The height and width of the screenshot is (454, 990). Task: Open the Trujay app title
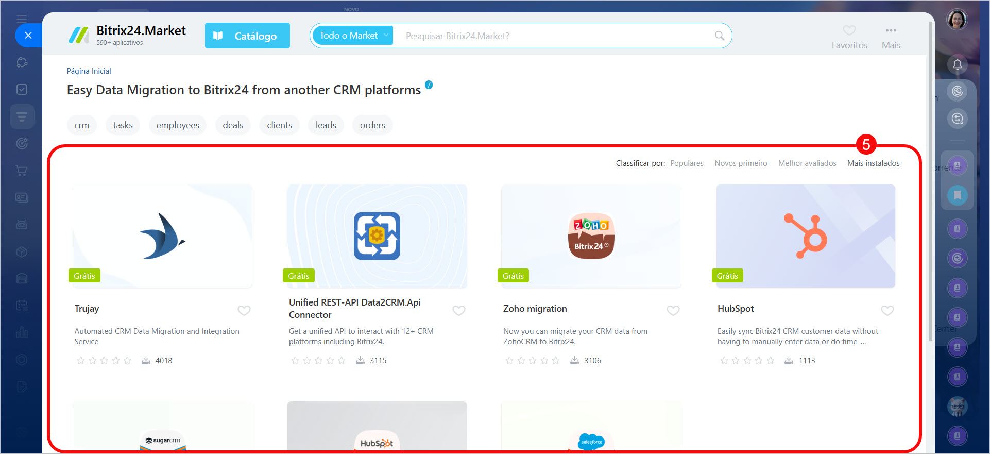click(x=87, y=309)
